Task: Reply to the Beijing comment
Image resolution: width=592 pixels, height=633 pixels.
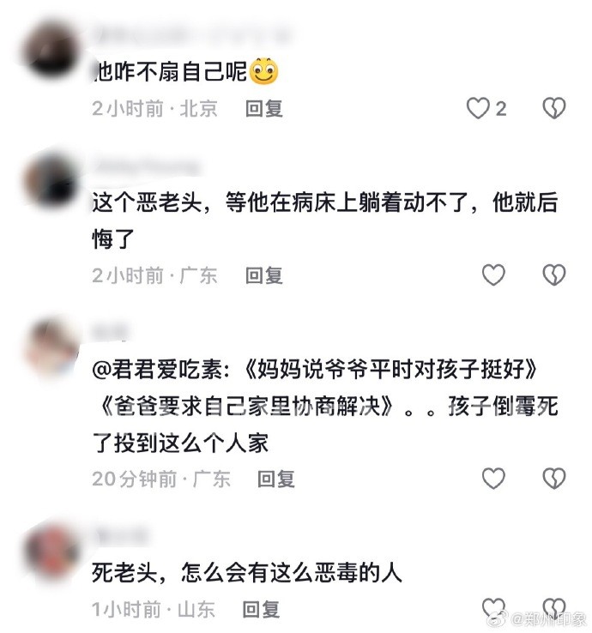Action: point(264,109)
